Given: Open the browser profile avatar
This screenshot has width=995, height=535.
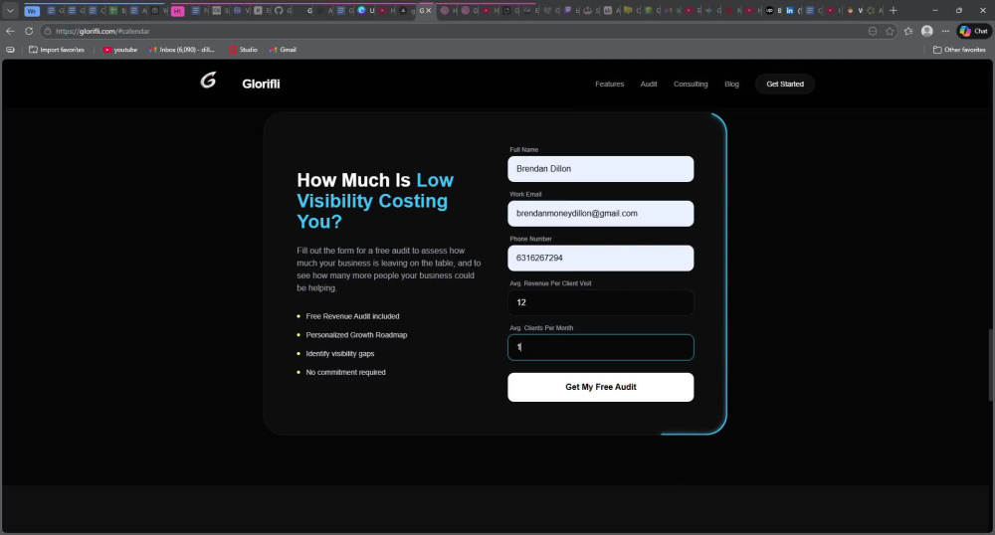Looking at the screenshot, I should click(927, 31).
